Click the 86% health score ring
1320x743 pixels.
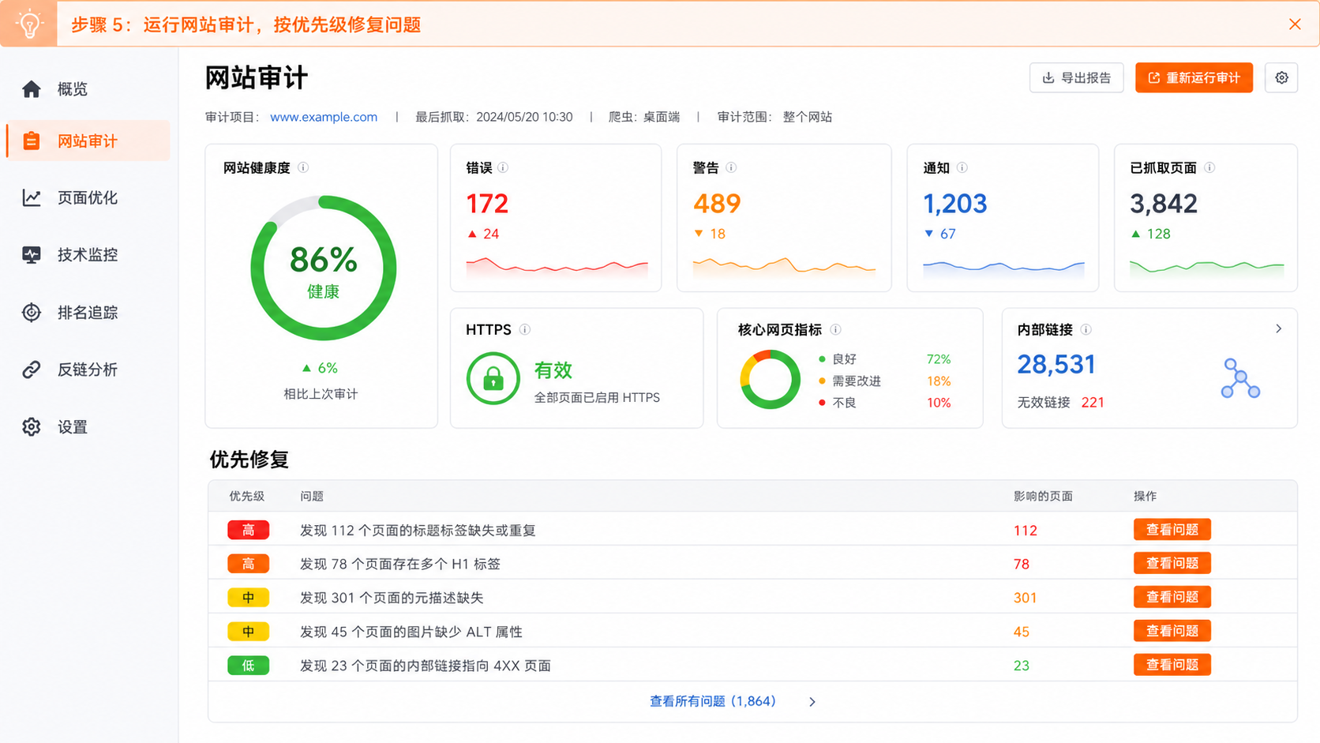(323, 268)
